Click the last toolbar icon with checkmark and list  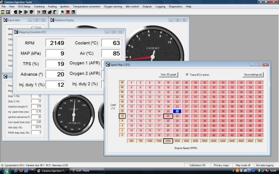(73, 12)
